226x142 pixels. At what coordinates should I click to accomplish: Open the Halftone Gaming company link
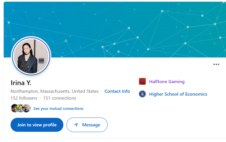(167, 82)
